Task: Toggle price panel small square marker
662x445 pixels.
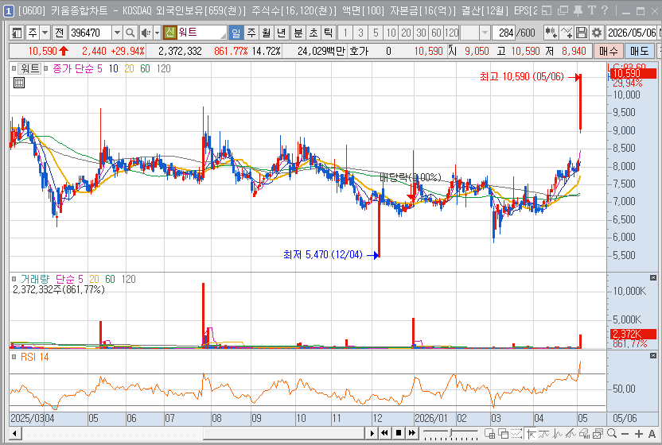Action: point(14,68)
